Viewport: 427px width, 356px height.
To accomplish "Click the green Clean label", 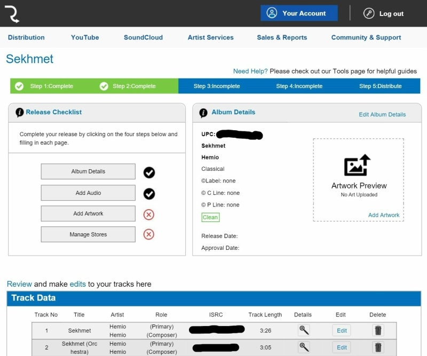I will (210, 217).
